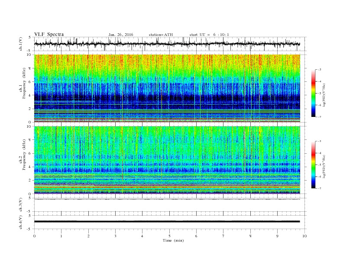
Task: Select the "start UT = 6 :10: 1" text
Action: click(209, 35)
